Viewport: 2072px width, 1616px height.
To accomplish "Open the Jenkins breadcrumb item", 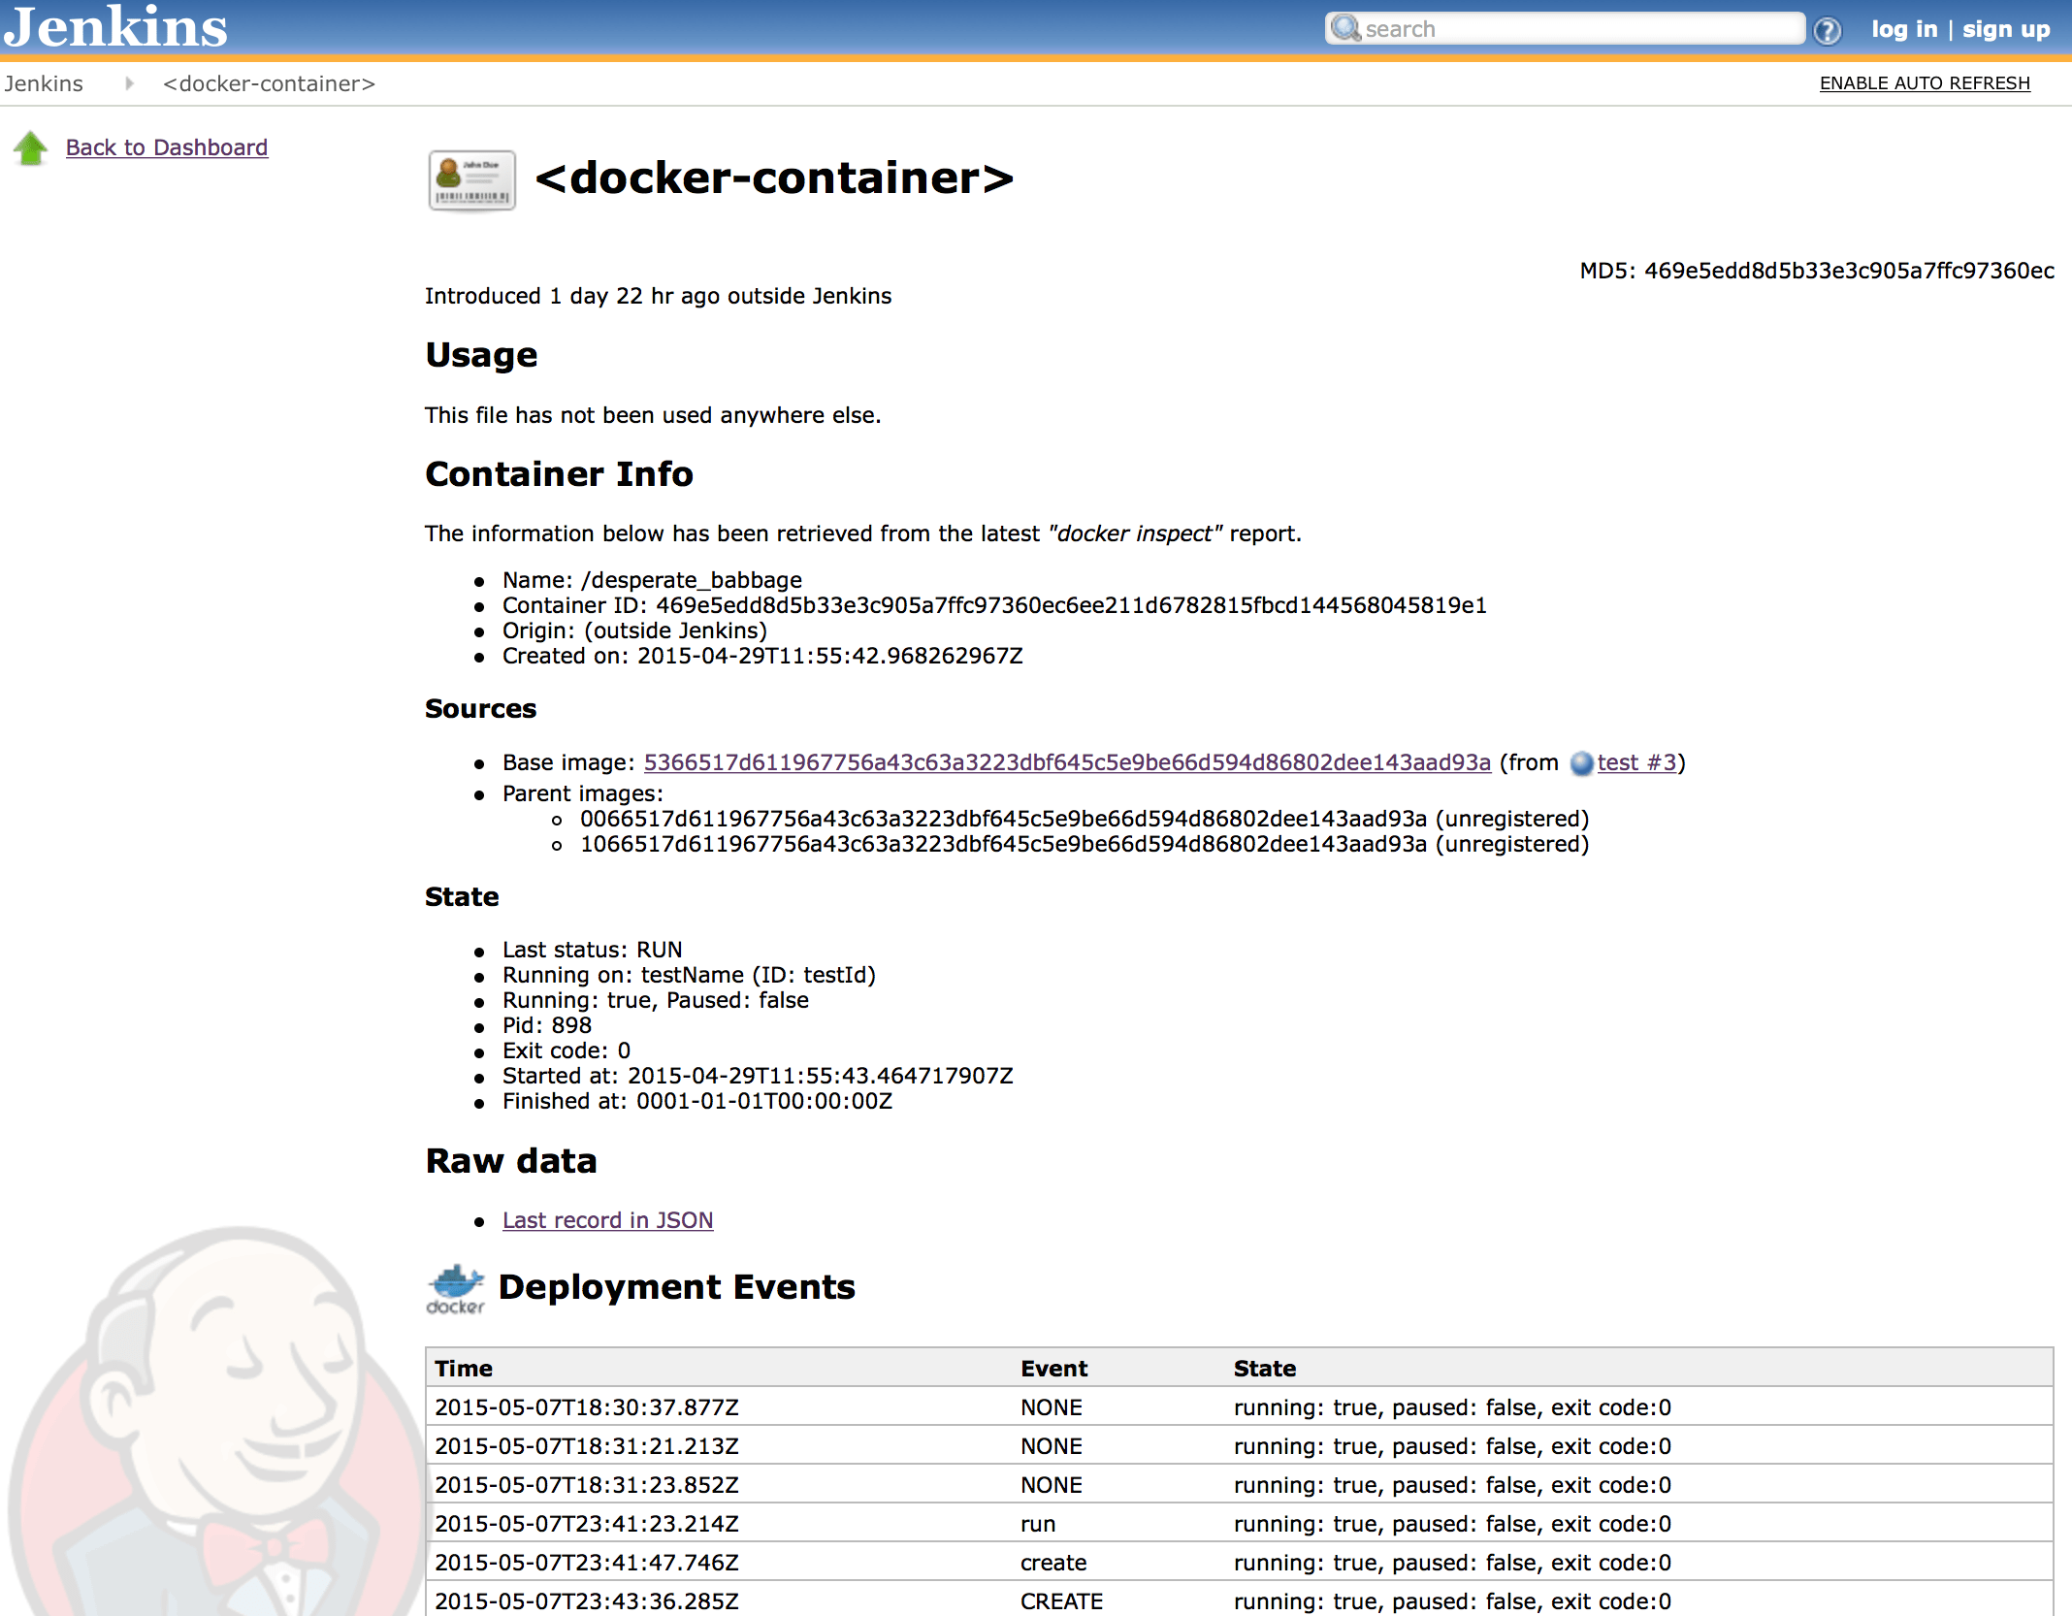I will click(45, 83).
